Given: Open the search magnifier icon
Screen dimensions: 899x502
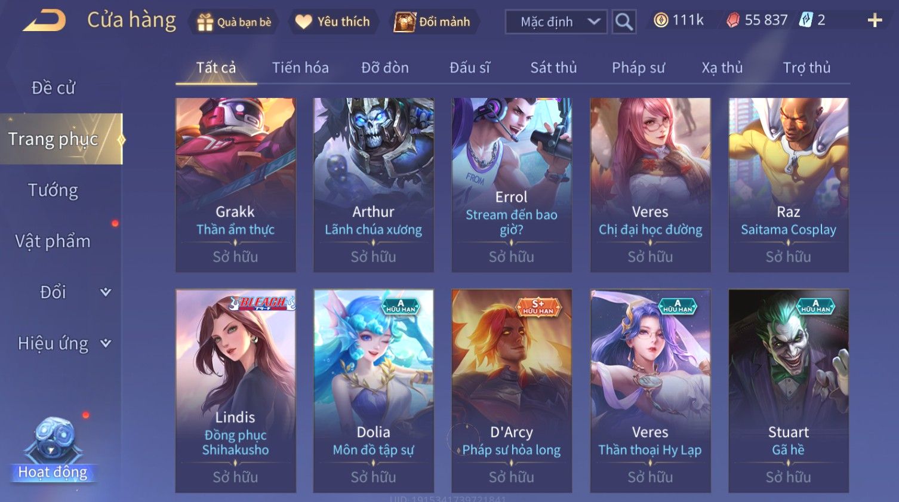Looking at the screenshot, I should point(624,22).
